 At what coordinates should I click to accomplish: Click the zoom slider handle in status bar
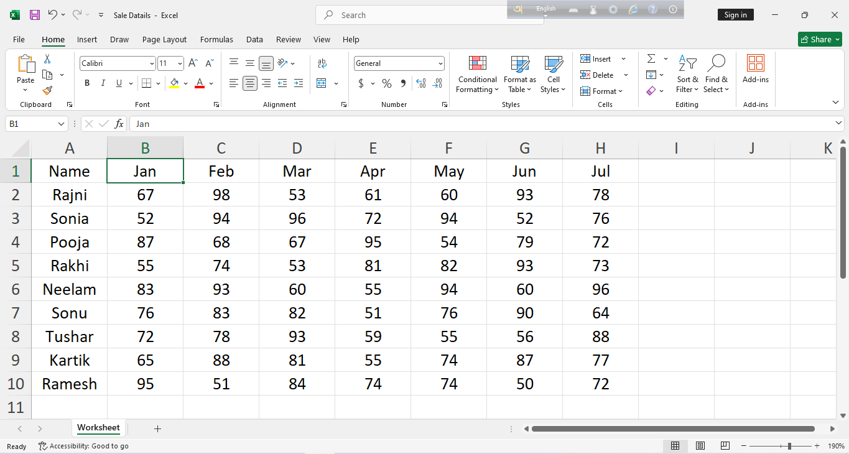click(789, 446)
